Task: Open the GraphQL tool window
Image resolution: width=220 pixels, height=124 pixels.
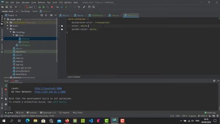Action: click(x=64, y=113)
